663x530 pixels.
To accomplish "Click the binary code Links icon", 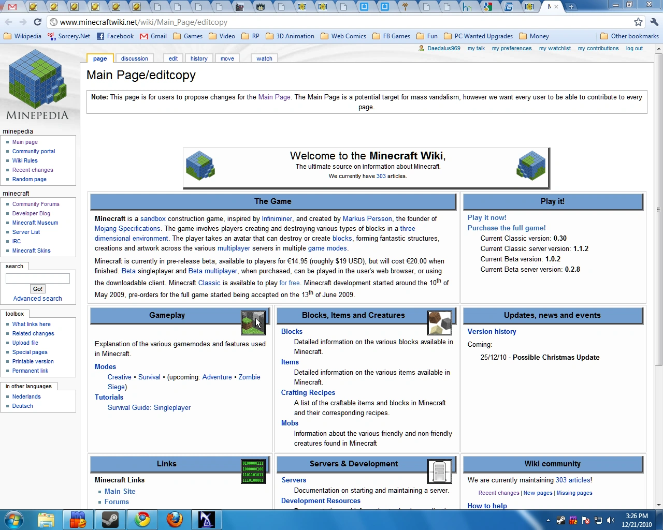I will (x=253, y=472).
